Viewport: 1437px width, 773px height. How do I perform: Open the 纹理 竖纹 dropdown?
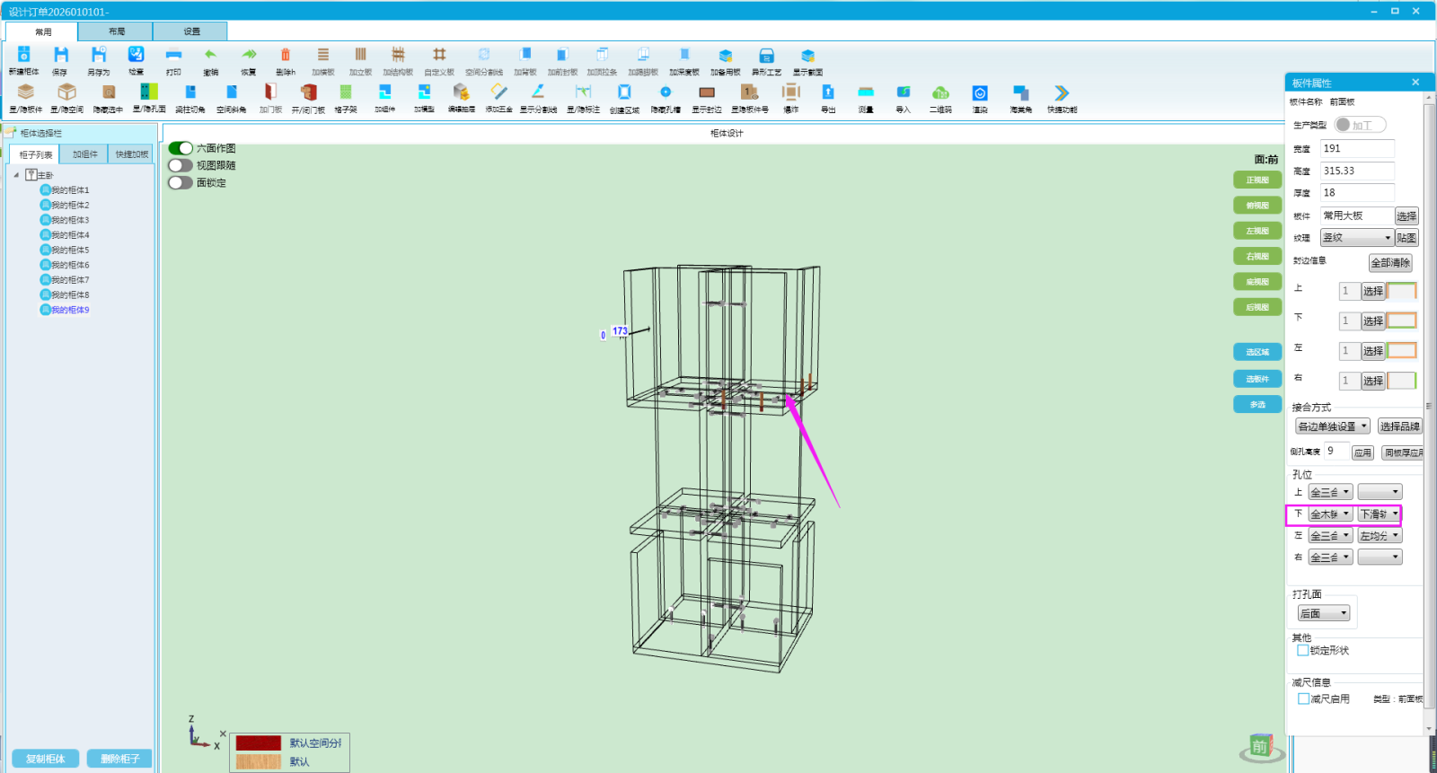(1357, 238)
